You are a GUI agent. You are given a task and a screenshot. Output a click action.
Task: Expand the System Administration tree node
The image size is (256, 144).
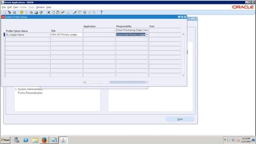point(16,89)
